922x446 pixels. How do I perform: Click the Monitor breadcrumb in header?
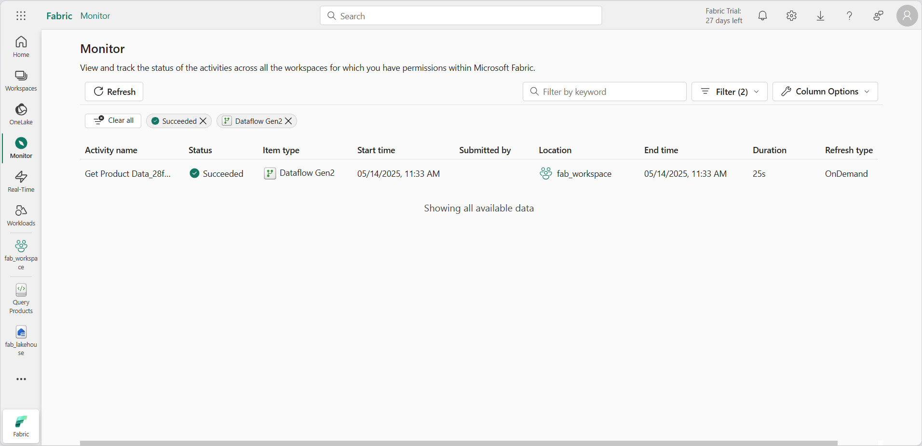coord(95,16)
